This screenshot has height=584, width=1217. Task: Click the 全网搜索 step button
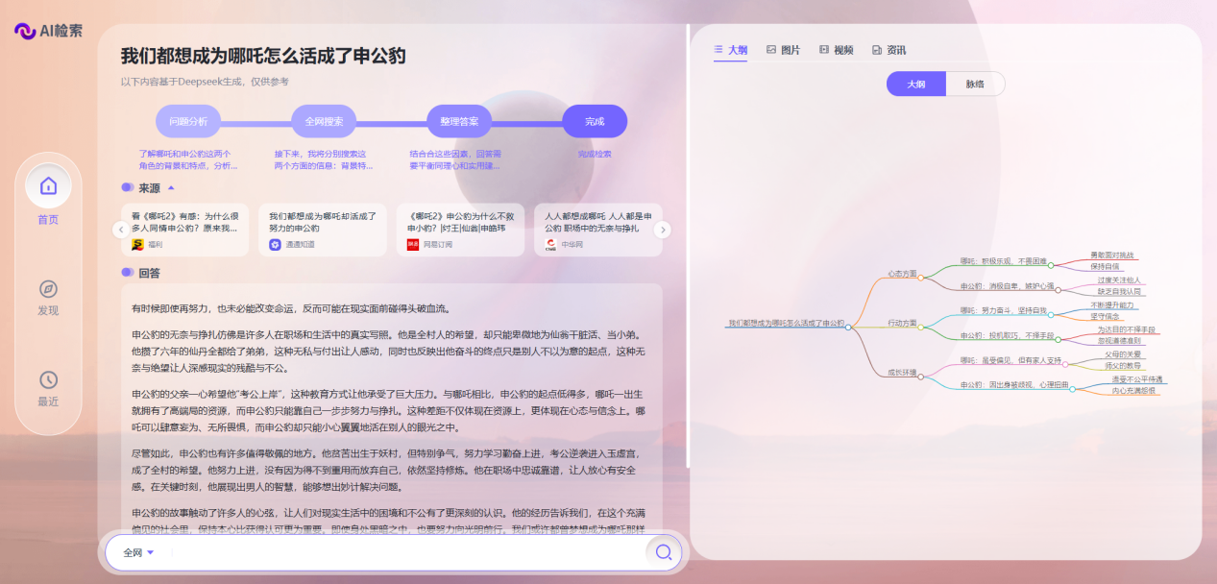pos(324,122)
